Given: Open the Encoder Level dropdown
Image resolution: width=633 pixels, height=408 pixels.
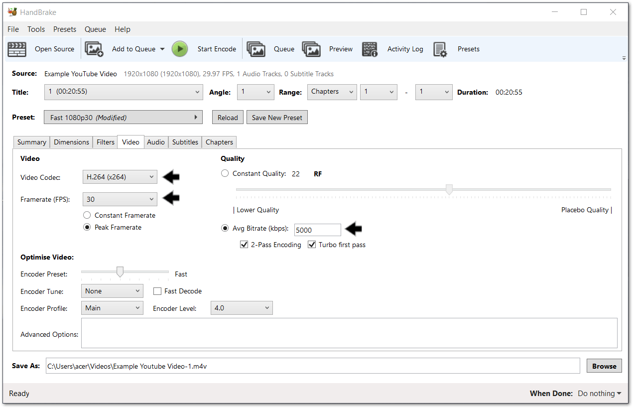Looking at the screenshot, I should 242,308.
